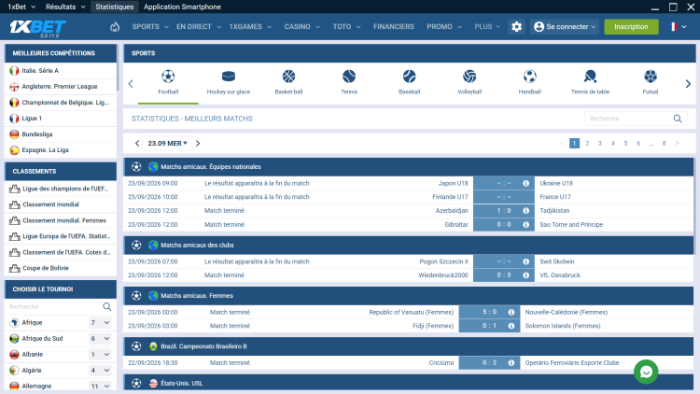Image resolution: width=700 pixels, height=394 pixels.
Task: Open the CASINO menu
Action: (x=302, y=27)
